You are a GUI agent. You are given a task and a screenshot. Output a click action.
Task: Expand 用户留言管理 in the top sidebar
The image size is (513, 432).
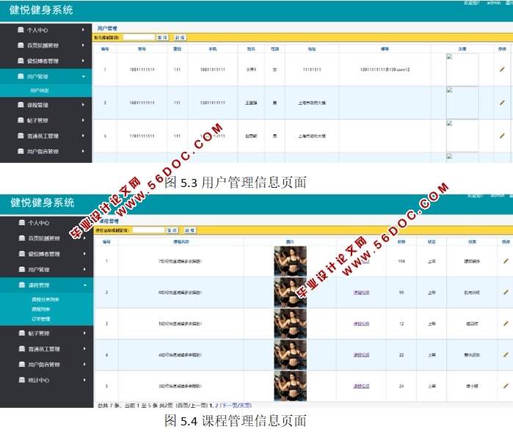(83, 151)
